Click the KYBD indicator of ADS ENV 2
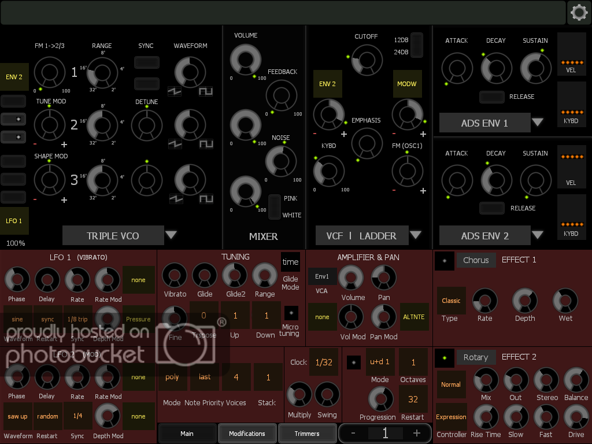The height and width of the screenshot is (444, 592). click(x=572, y=217)
